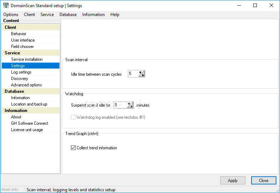Open the Service menu

(47, 15)
